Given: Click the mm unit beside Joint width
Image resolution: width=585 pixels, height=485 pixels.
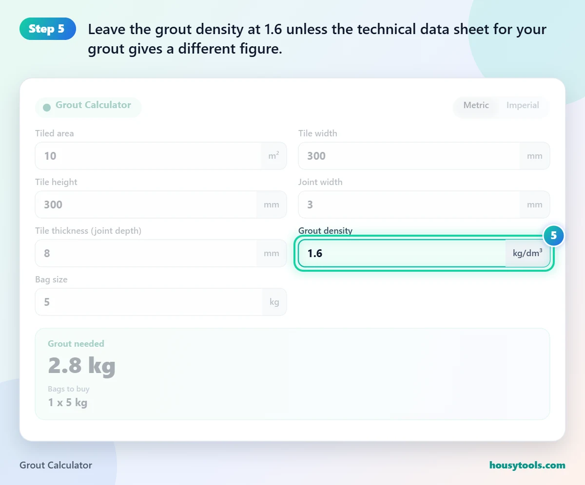Looking at the screenshot, I should (535, 205).
